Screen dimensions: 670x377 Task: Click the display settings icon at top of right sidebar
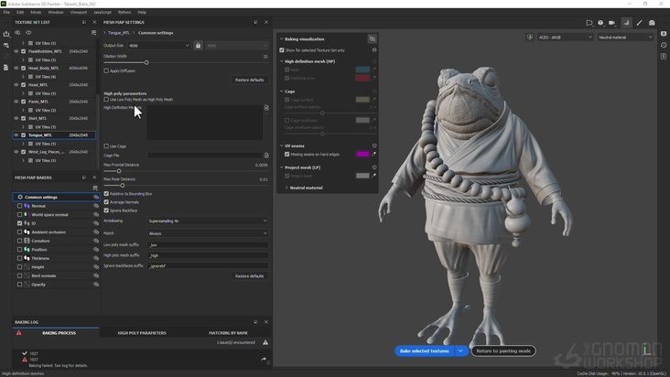click(664, 34)
